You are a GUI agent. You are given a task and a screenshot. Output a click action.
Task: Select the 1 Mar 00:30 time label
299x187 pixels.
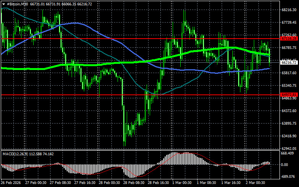[x=182, y=183]
